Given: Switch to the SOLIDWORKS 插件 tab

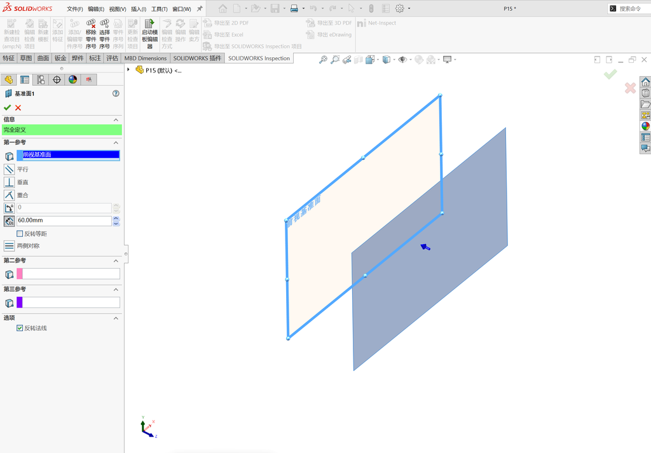Looking at the screenshot, I should coord(197,58).
